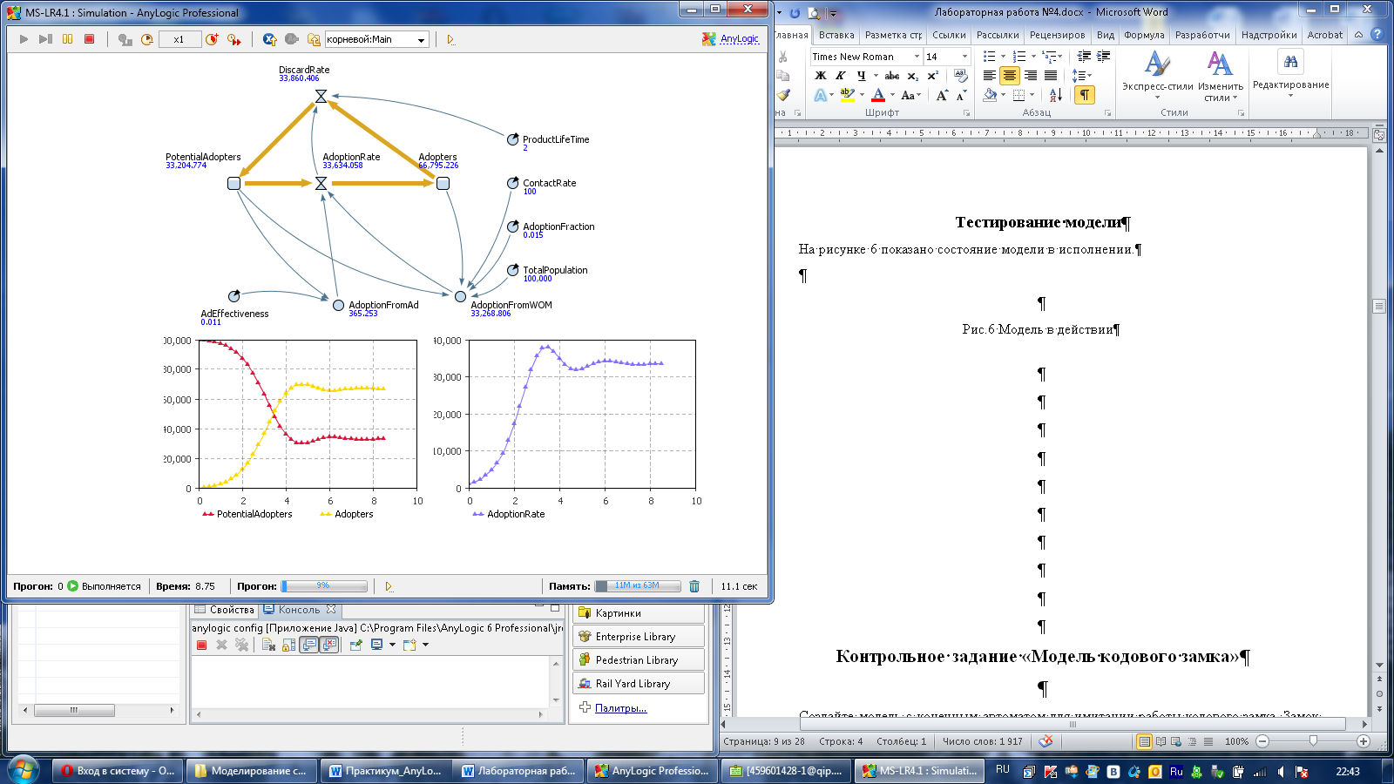The width and height of the screenshot is (1394, 784).
Task: Click strikethrough text icon
Action: (891, 76)
